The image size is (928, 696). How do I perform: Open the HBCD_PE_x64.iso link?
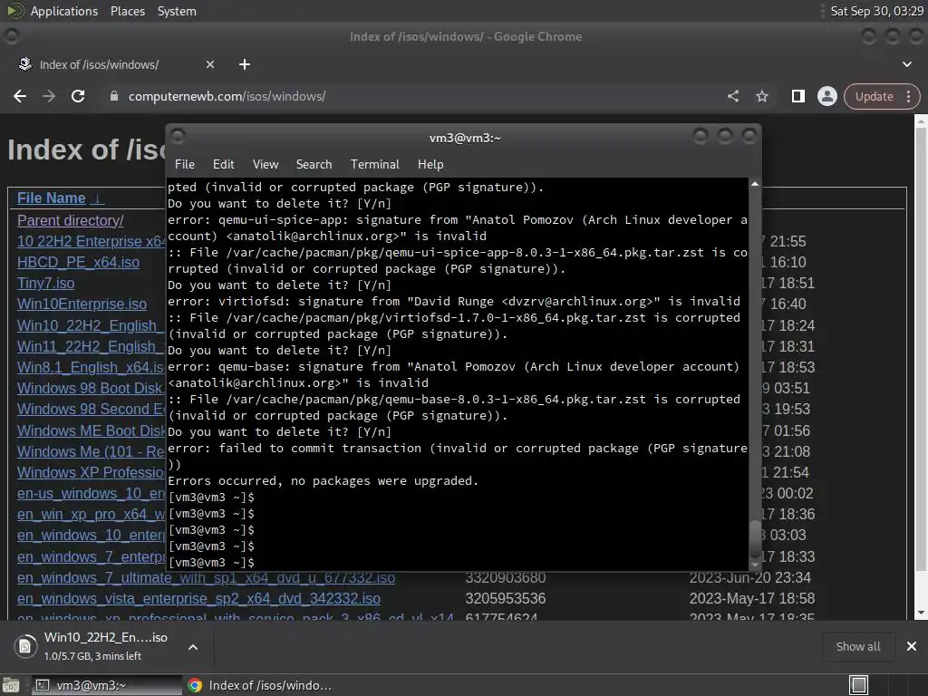click(x=78, y=262)
